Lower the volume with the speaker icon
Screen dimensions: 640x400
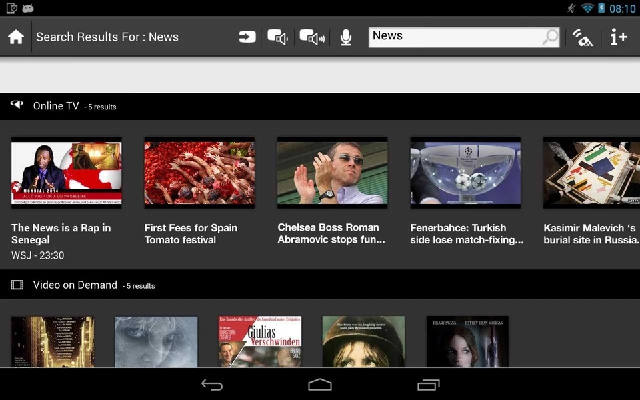click(277, 37)
